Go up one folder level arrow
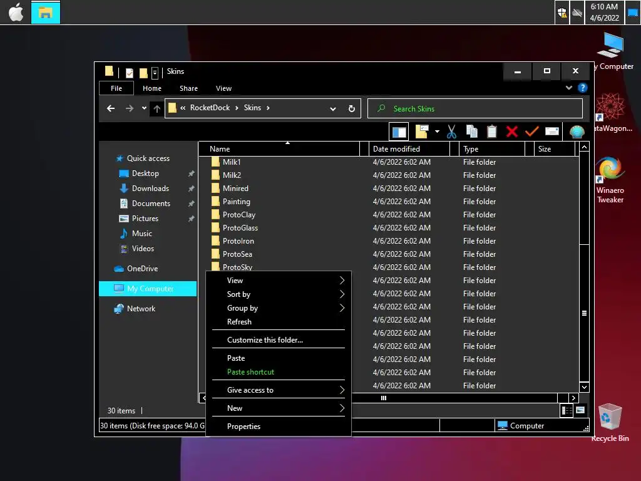 [x=156, y=108]
